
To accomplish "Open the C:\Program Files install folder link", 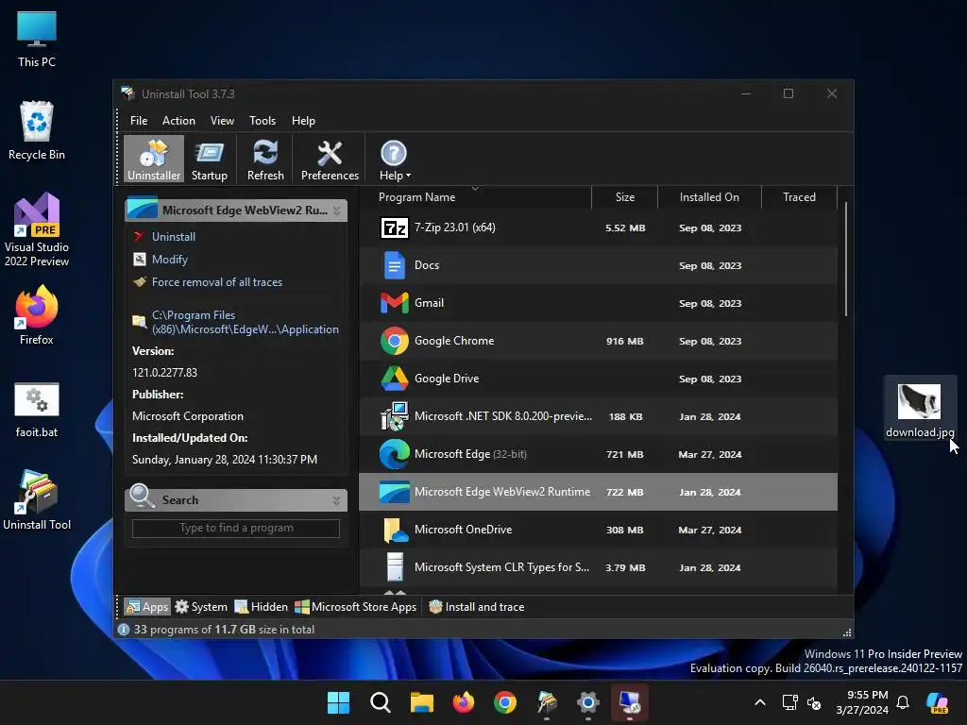I will coord(245,322).
